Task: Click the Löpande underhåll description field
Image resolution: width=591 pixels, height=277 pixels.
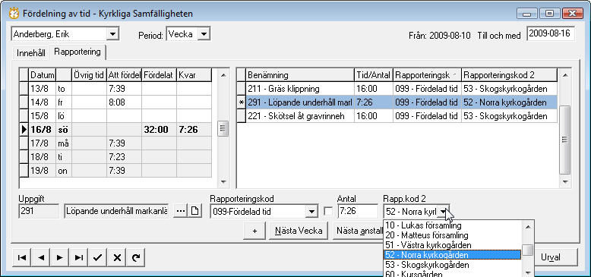Action: [x=116, y=211]
